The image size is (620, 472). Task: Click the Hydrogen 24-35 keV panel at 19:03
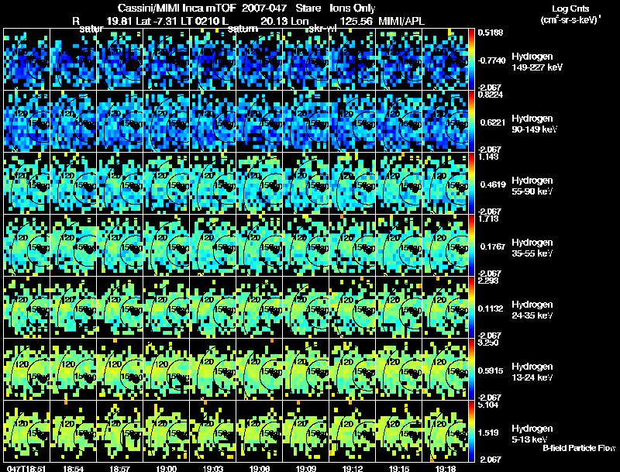pyautogui.click(x=213, y=308)
